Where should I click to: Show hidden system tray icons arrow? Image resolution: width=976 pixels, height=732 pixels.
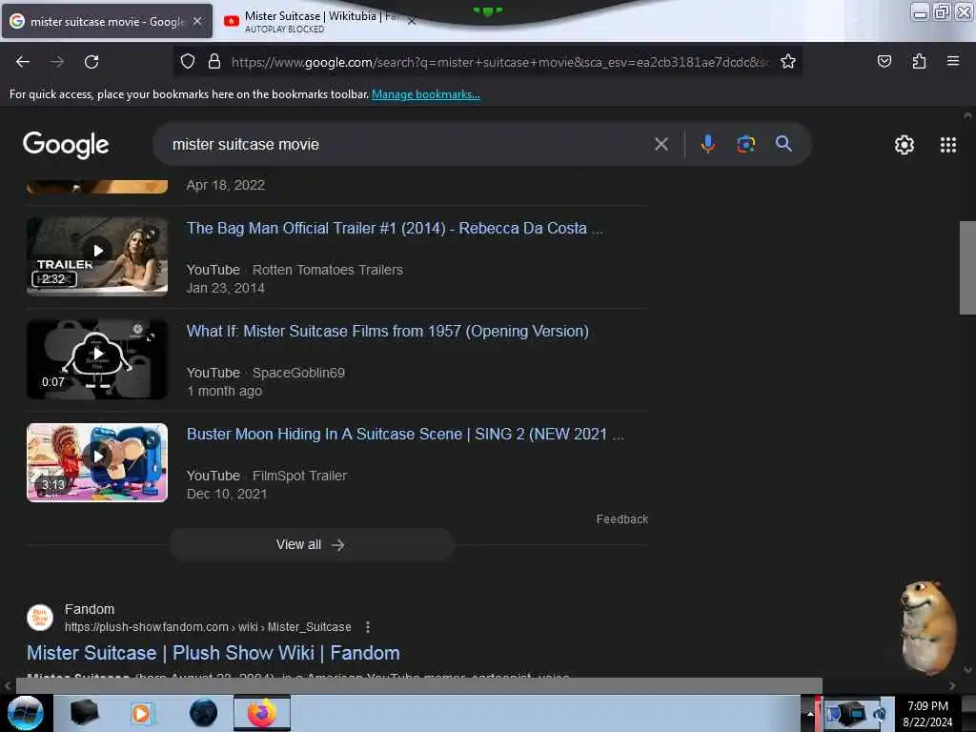click(x=810, y=714)
